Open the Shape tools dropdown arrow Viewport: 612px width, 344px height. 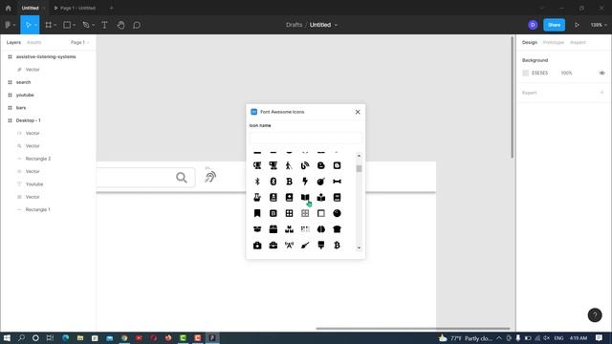click(74, 26)
